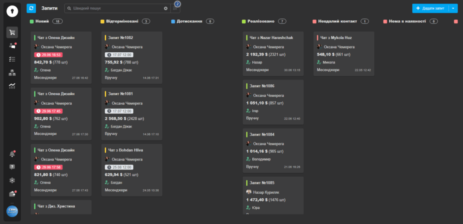Open the chats icon in the sidebar
Image resolution: width=463 pixels, height=224 pixels.
point(12,46)
